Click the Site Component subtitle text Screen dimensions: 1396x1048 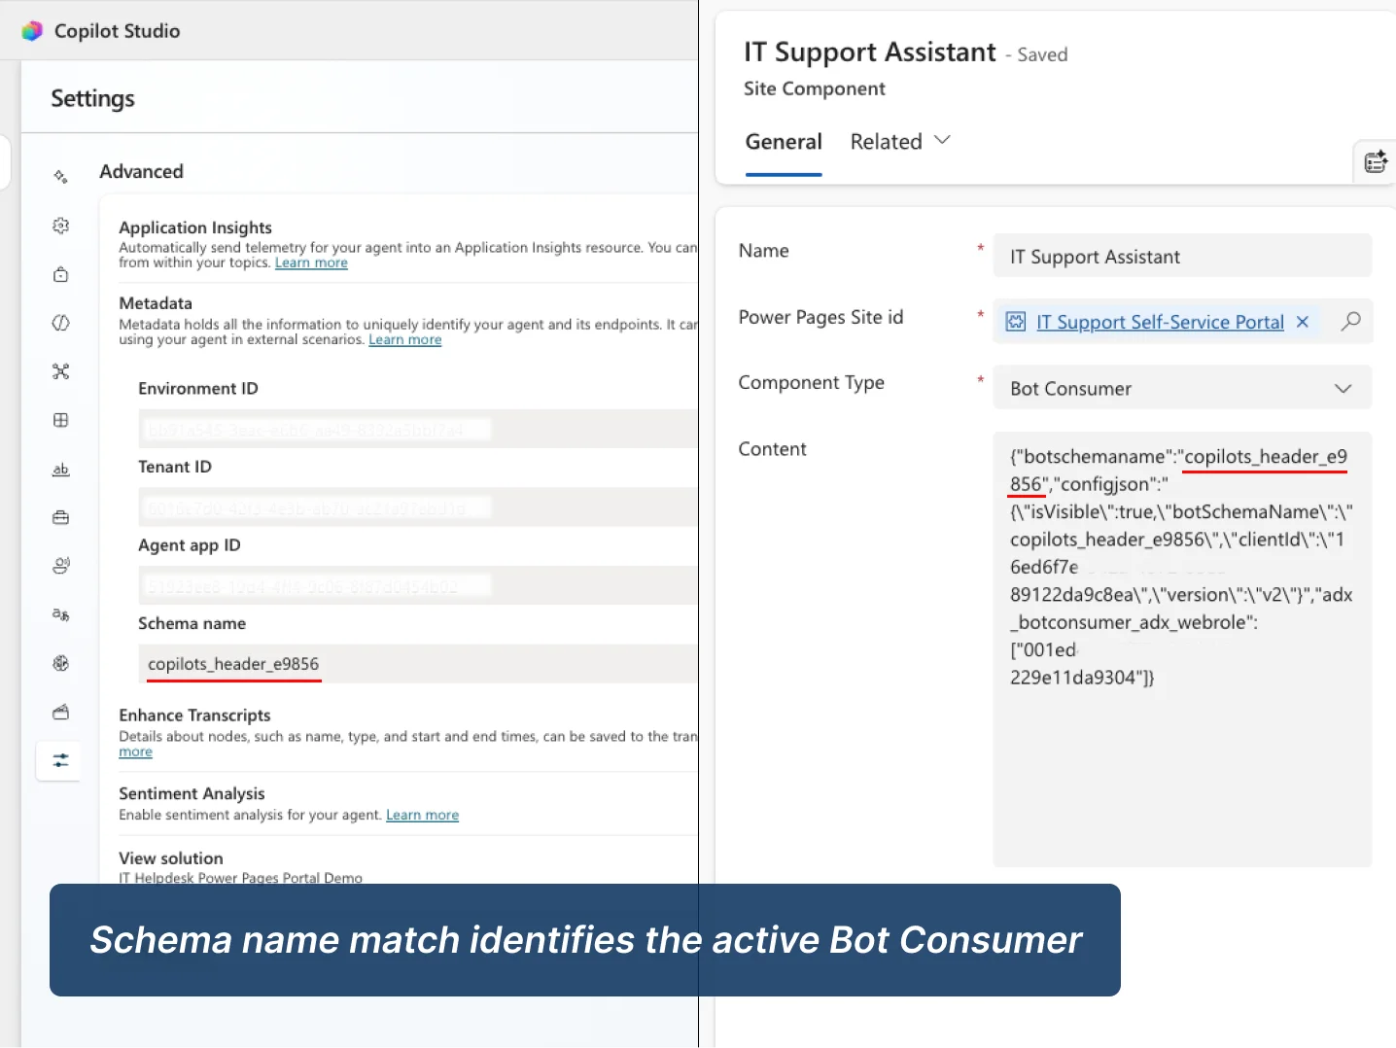815,88
